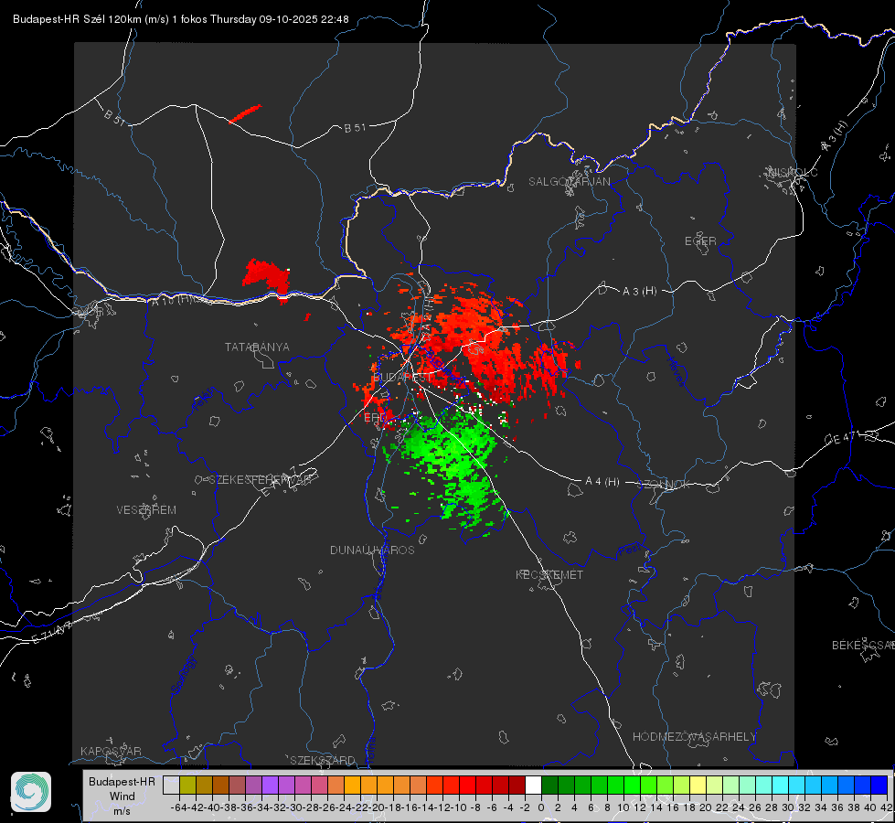Click the Somogy county label
This screenshot has height=823, width=895.
(x=184, y=675)
